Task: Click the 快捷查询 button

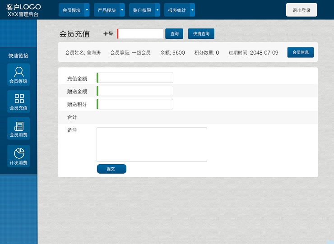Action: (x=201, y=34)
